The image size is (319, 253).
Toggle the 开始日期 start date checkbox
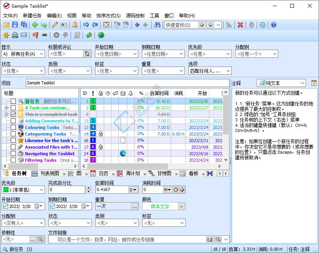point(5,206)
